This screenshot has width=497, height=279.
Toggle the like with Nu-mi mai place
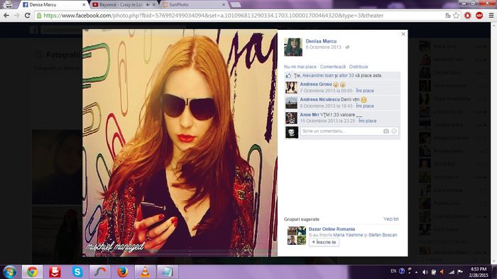pyautogui.click(x=300, y=67)
